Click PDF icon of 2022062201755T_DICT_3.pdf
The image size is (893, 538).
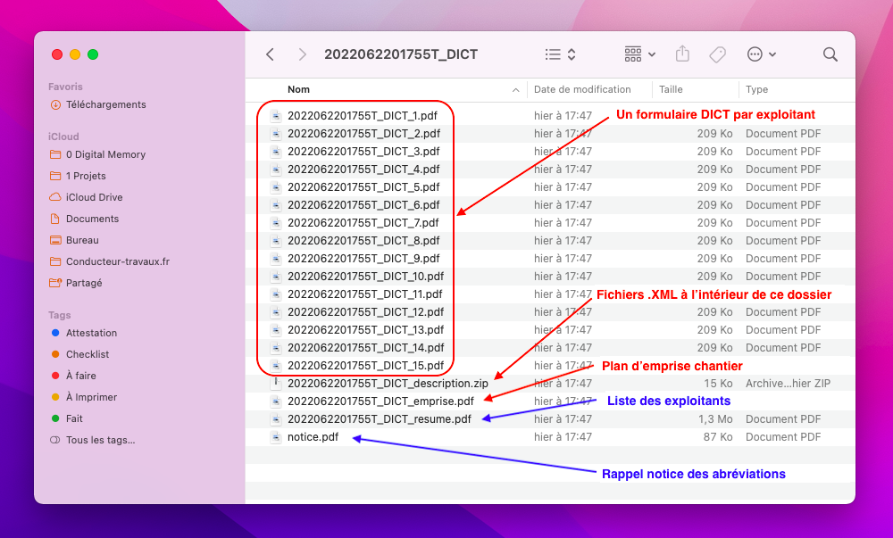(x=276, y=152)
